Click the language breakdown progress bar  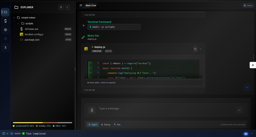point(42,122)
